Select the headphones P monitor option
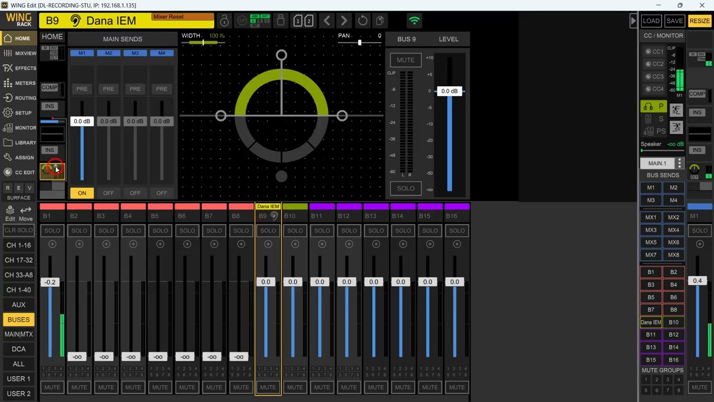This screenshot has width=714, height=402. (653, 107)
